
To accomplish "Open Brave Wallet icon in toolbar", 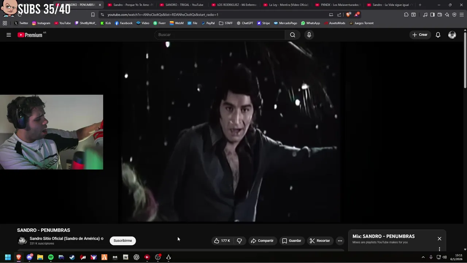I will click(440, 15).
